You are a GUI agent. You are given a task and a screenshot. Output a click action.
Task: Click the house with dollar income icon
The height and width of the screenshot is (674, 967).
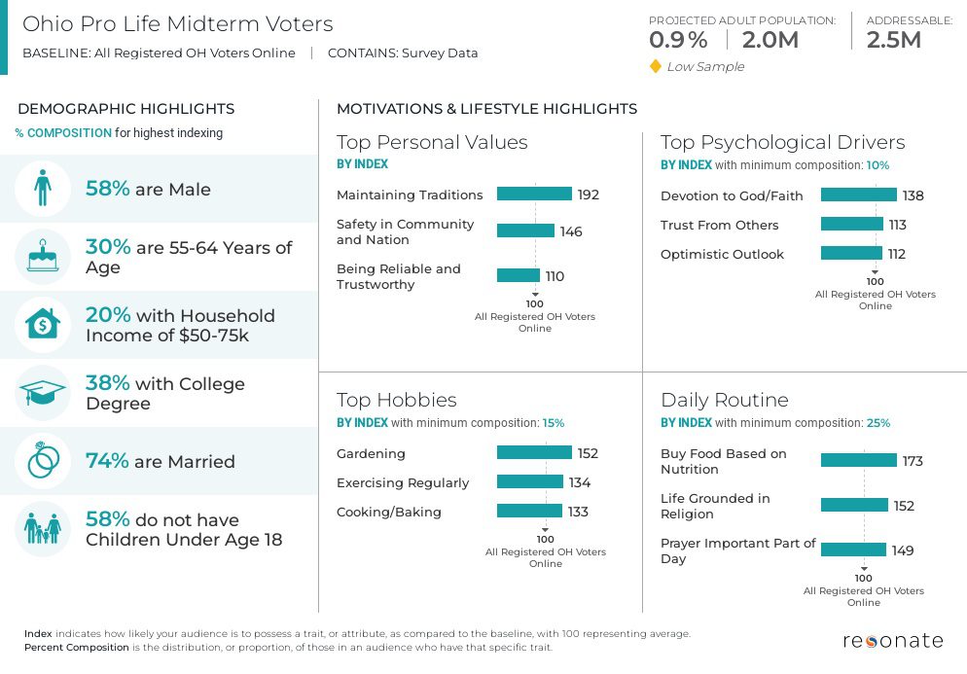[x=43, y=325]
